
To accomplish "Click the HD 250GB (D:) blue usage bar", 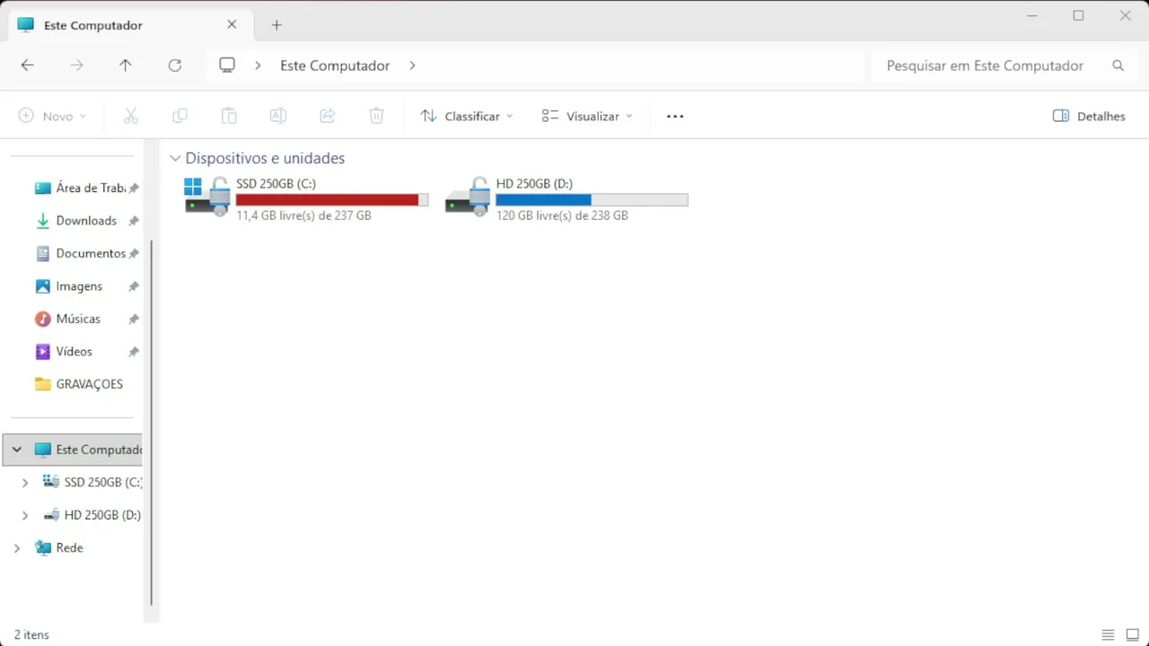I will click(x=592, y=200).
